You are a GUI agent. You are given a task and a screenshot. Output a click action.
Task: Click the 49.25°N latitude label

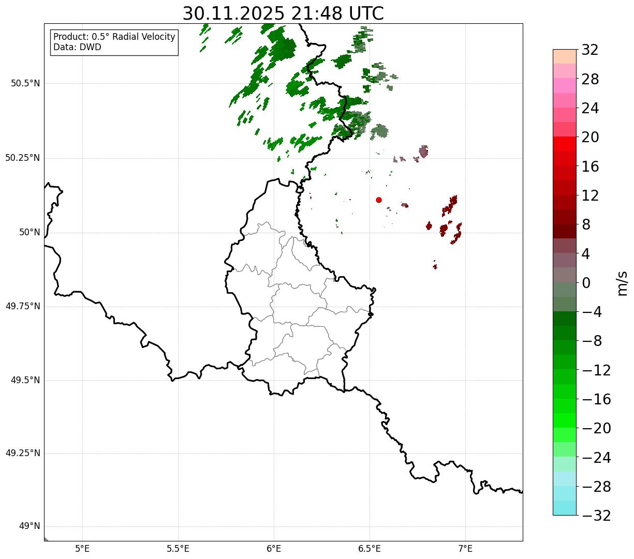[x=23, y=454]
